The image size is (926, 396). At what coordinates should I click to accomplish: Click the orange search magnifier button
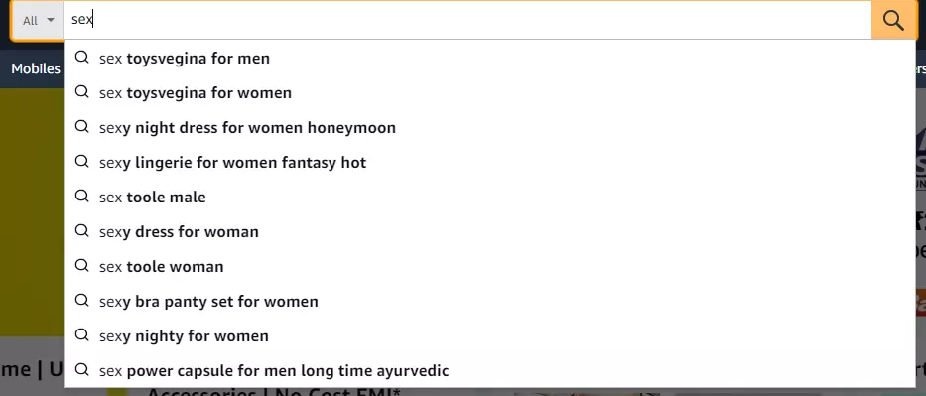click(x=893, y=20)
